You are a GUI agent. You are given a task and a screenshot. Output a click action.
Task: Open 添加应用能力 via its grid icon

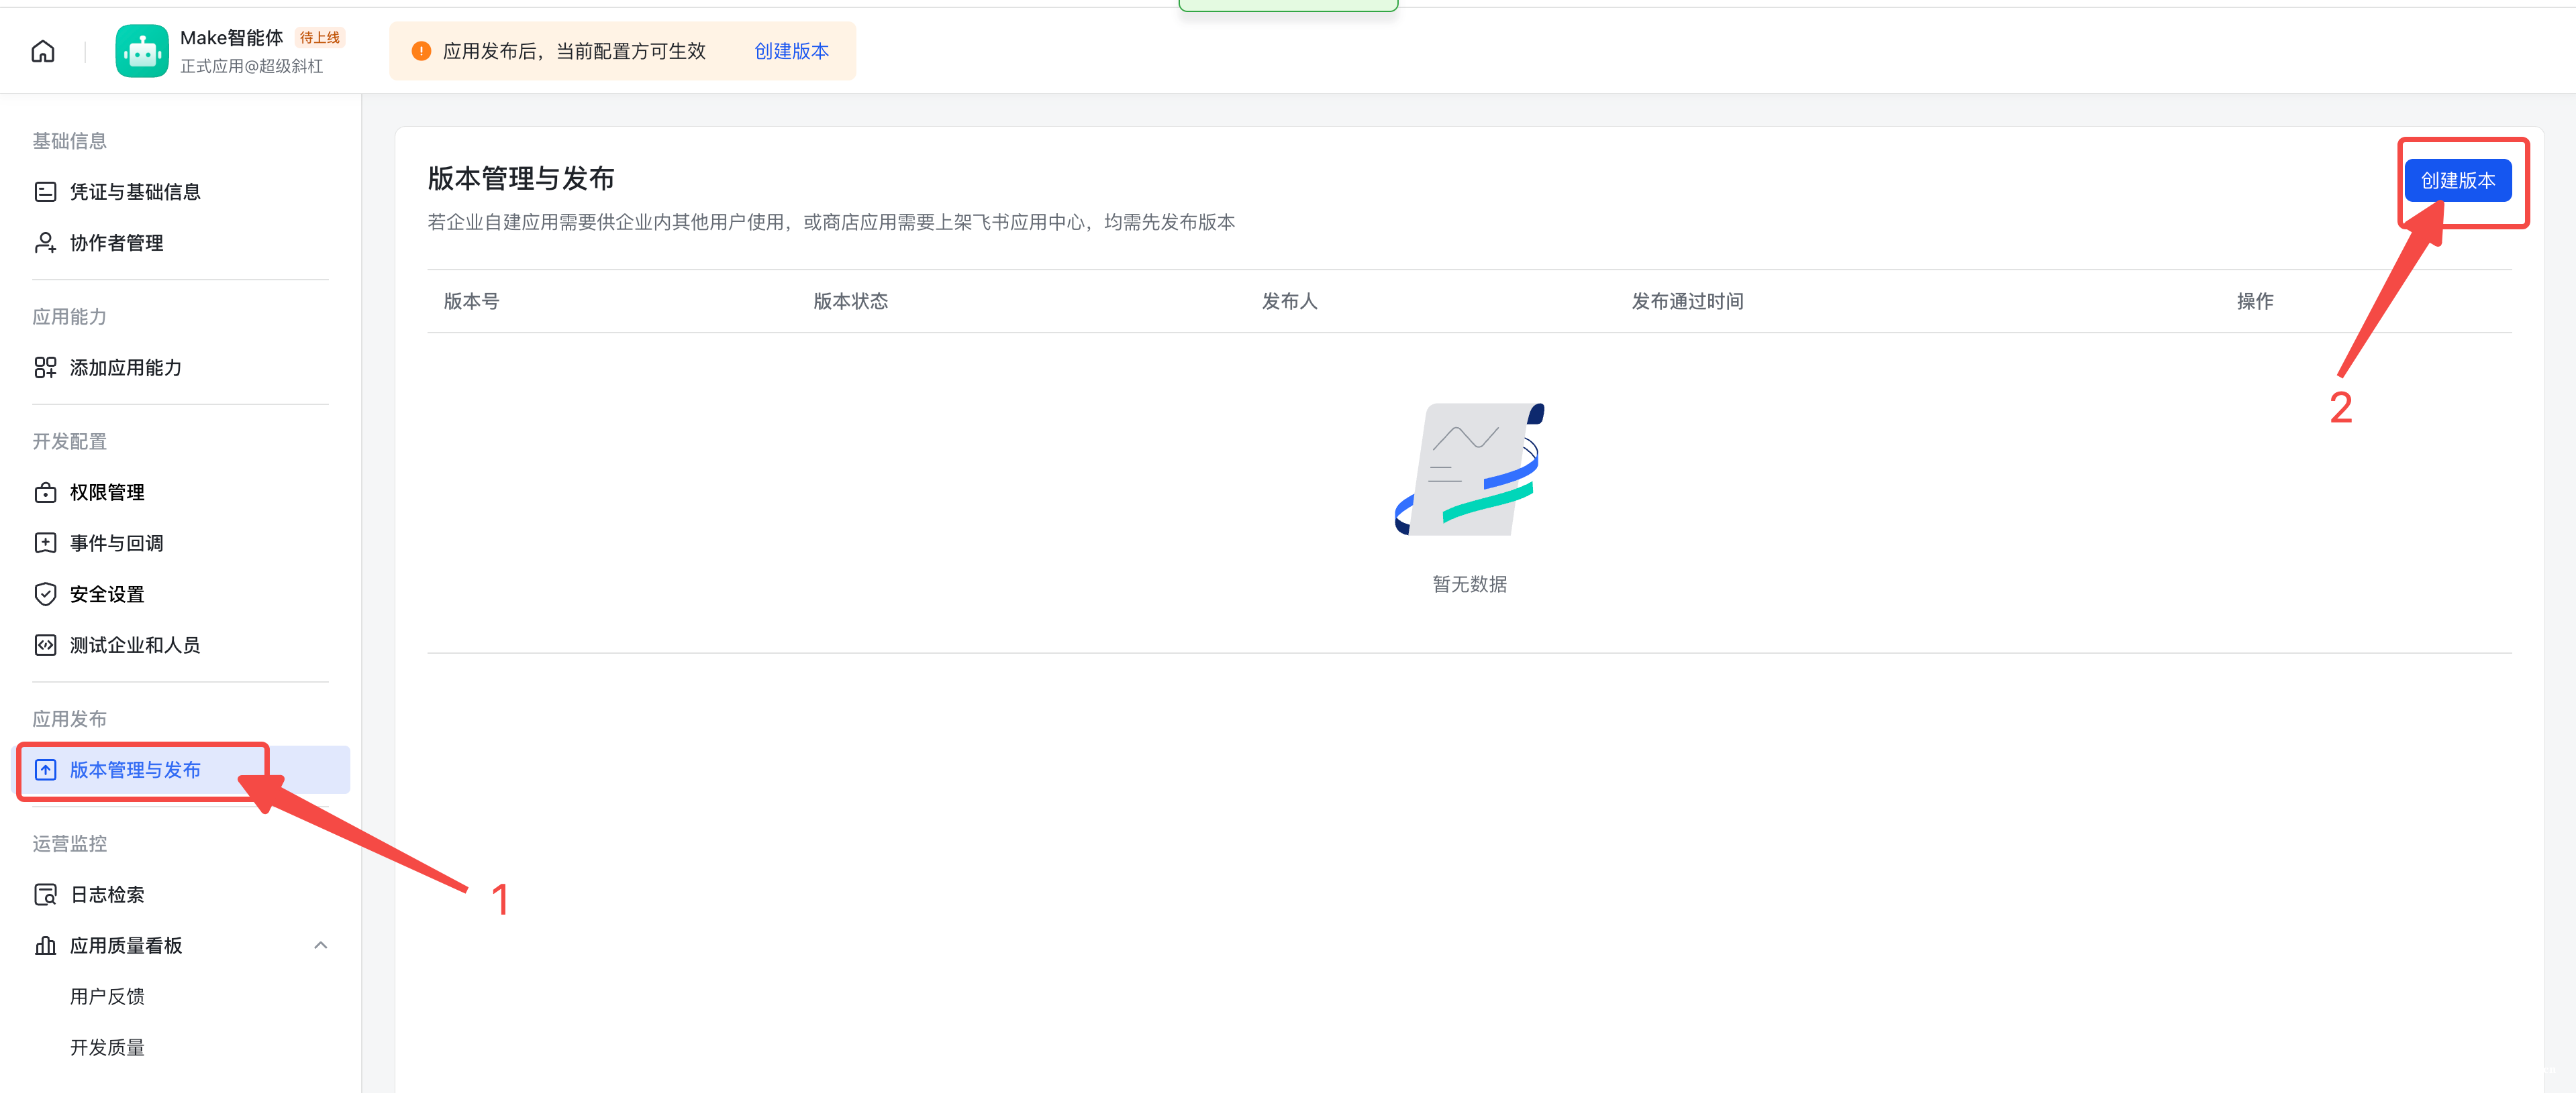pyautogui.click(x=45, y=367)
